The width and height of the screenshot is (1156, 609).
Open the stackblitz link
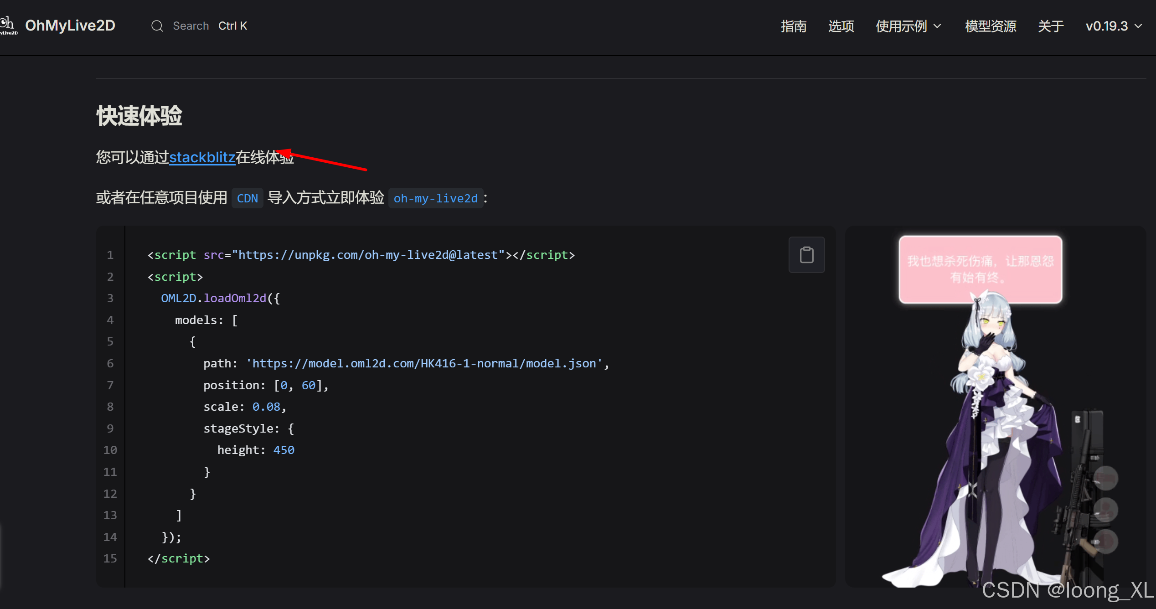pos(202,157)
